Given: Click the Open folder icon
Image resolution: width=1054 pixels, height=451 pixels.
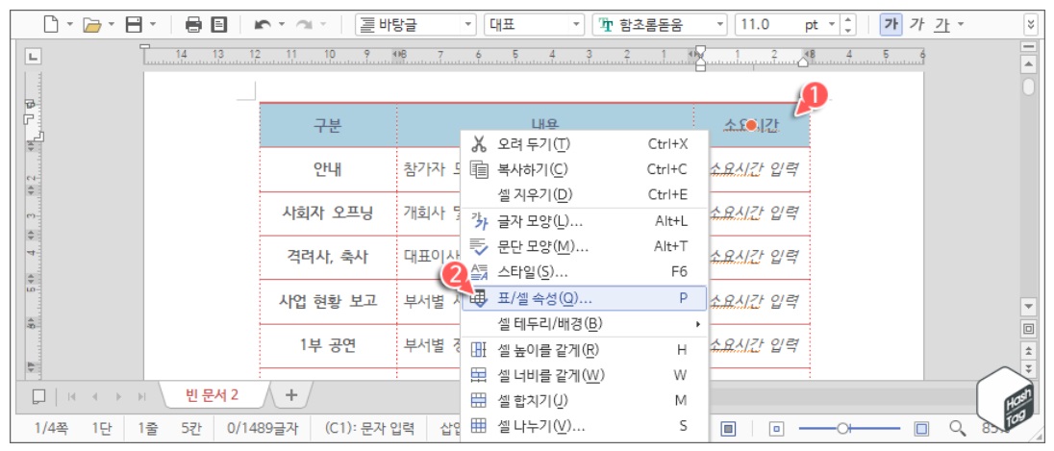Looking at the screenshot, I should click(91, 25).
